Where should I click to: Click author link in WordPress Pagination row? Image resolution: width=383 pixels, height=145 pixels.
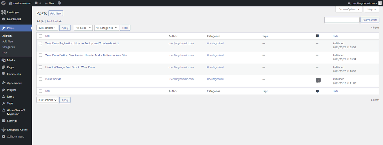[181, 43]
